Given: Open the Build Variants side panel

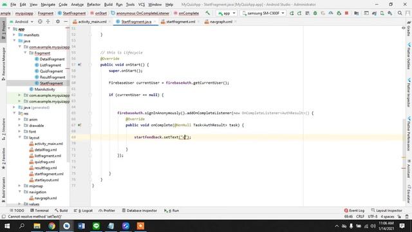Looking at the screenshot, I should [x=3, y=189].
